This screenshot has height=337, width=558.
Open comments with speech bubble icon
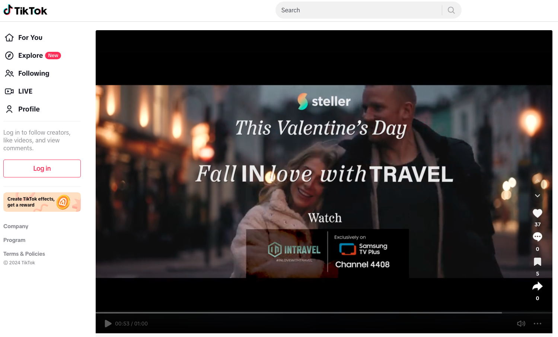pyautogui.click(x=538, y=237)
